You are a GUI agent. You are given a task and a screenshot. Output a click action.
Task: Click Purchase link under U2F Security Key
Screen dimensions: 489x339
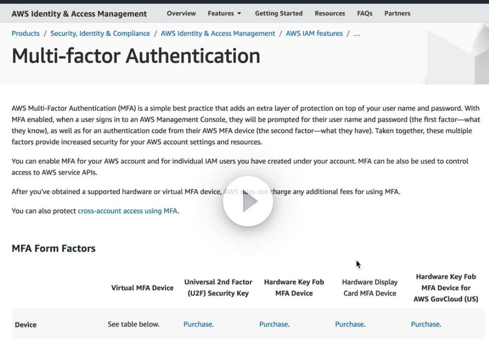[198, 324]
